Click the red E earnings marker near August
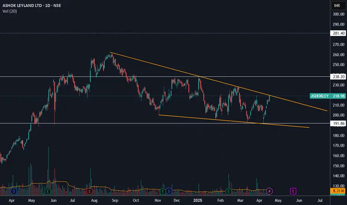Image resolution: width=347 pixels, height=205 pixels. 89,191
